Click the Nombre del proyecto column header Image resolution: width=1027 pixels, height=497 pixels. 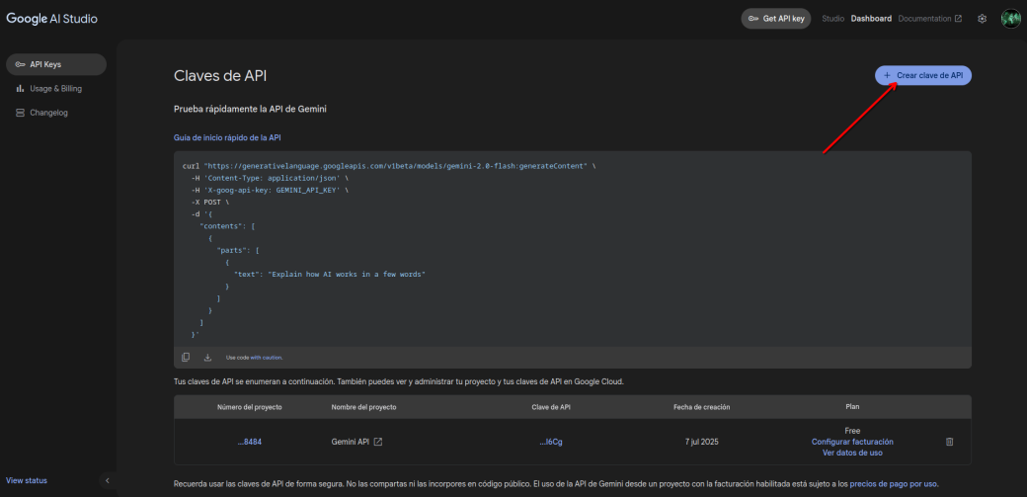[363, 407]
